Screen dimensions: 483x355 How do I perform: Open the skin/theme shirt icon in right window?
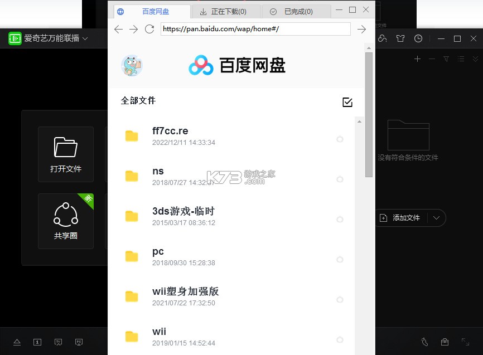[x=400, y=38]
